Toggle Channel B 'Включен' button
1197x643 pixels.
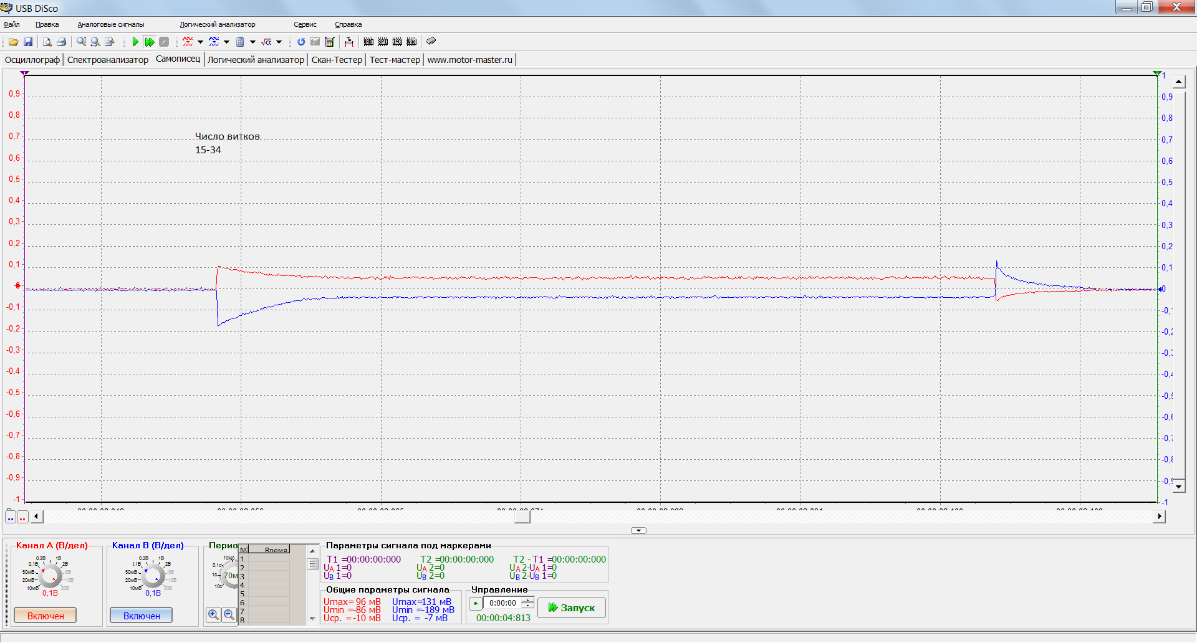(x=142, y=616)
